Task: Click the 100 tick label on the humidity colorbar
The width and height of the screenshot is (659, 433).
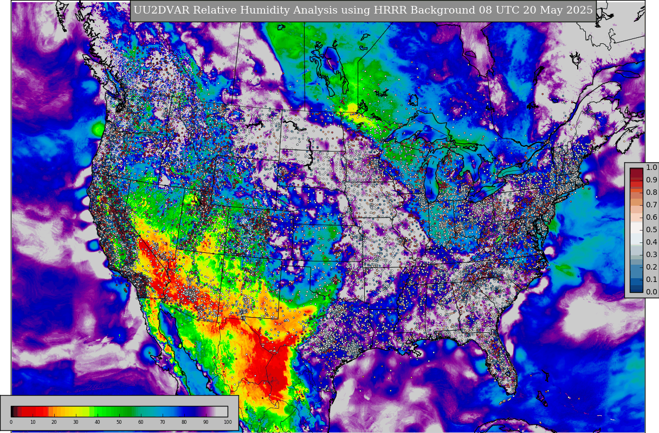Action: pos(228,422)
